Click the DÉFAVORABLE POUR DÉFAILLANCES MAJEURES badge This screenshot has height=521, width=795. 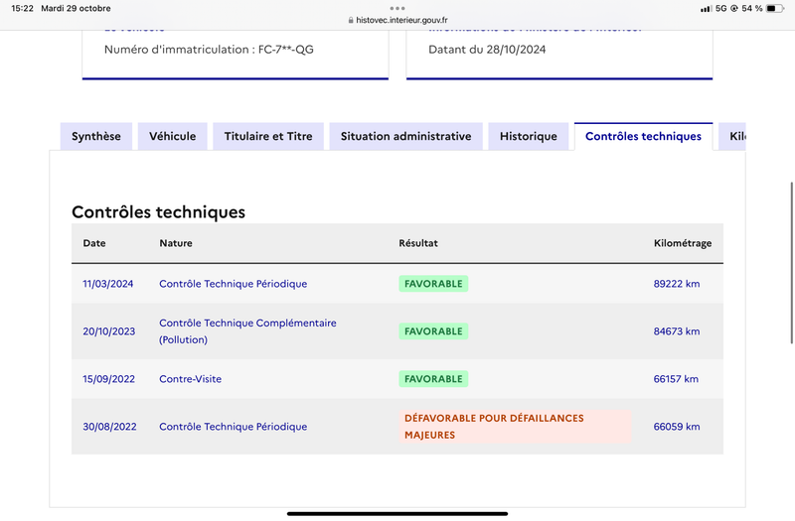pos(515,427)
